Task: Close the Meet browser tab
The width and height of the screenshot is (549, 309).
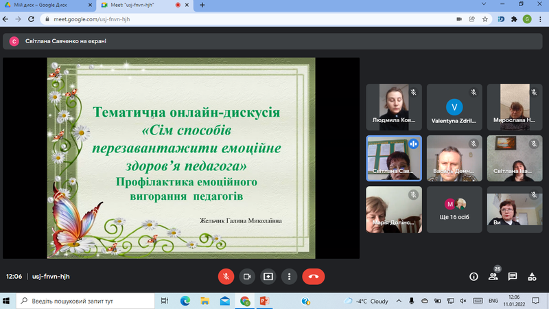Action: (x=187, y=5)
